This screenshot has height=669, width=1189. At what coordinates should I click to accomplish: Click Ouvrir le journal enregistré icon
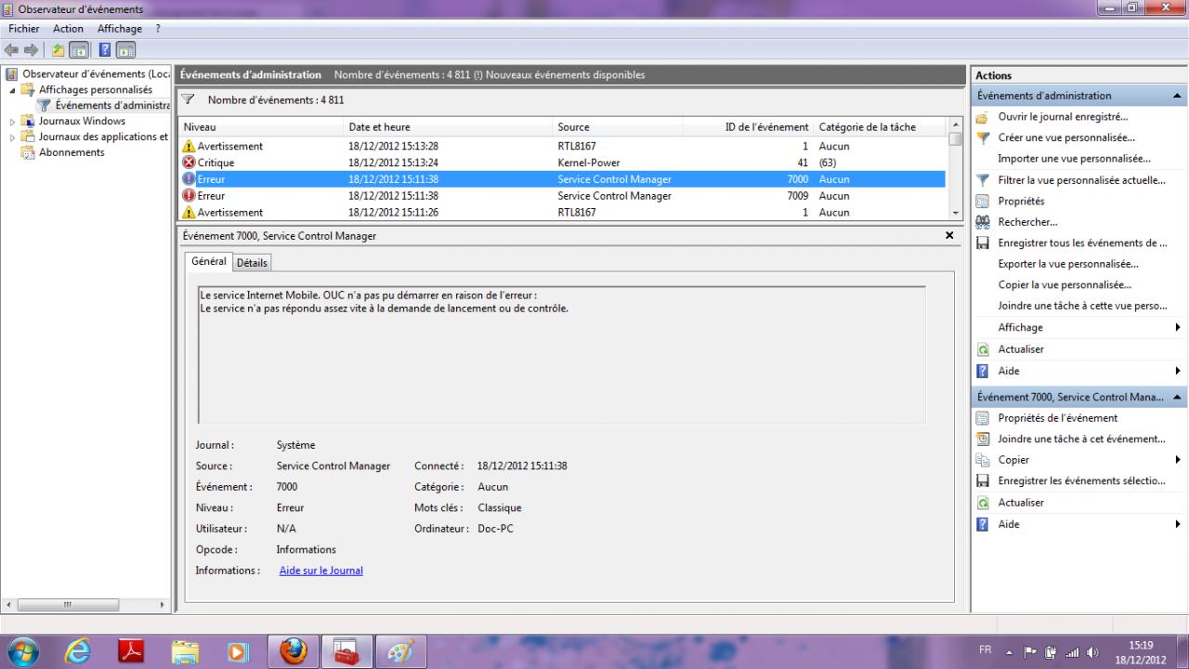tap(981, 117)
